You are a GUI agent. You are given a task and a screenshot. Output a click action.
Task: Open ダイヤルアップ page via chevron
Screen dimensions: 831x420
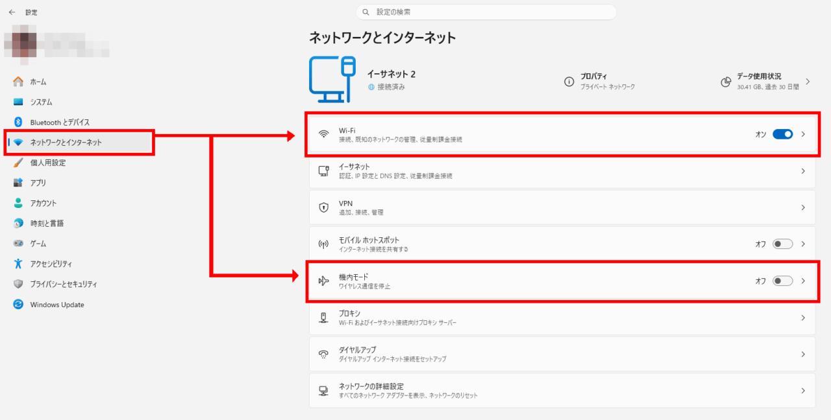click(803, 354)
